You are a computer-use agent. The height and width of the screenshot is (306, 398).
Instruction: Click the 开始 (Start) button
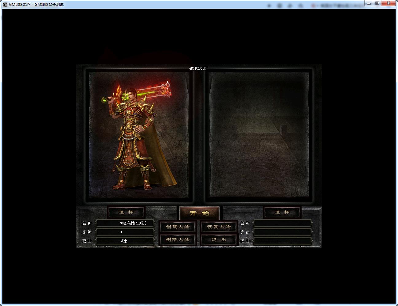199,213
